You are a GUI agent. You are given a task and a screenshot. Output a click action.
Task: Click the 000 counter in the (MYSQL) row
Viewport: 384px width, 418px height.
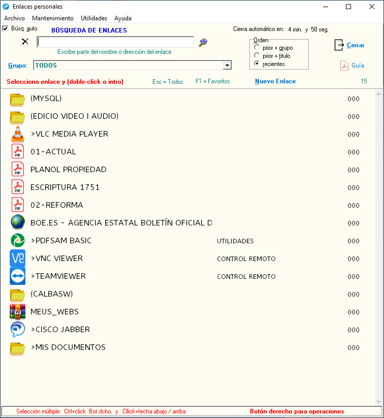(x=354, y=99)
